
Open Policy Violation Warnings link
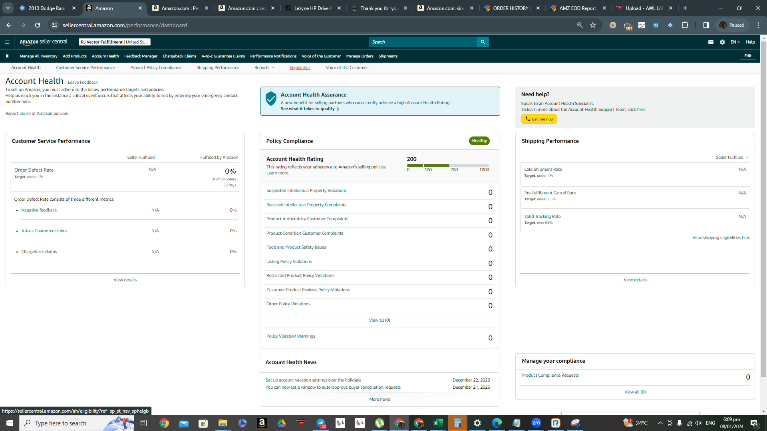click(x=291, y=336)
